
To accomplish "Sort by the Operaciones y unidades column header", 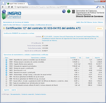I will point(38,58).
